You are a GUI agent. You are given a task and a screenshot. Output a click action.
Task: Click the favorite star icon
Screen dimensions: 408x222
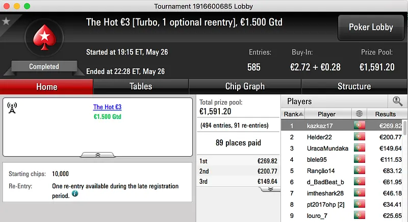click(x=6, y=21)
